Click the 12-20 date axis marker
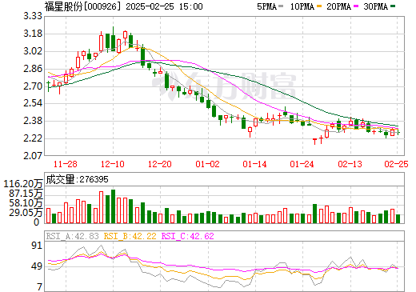Image resolution: width=416 pixels, height=292 pixels. point(160,164)
